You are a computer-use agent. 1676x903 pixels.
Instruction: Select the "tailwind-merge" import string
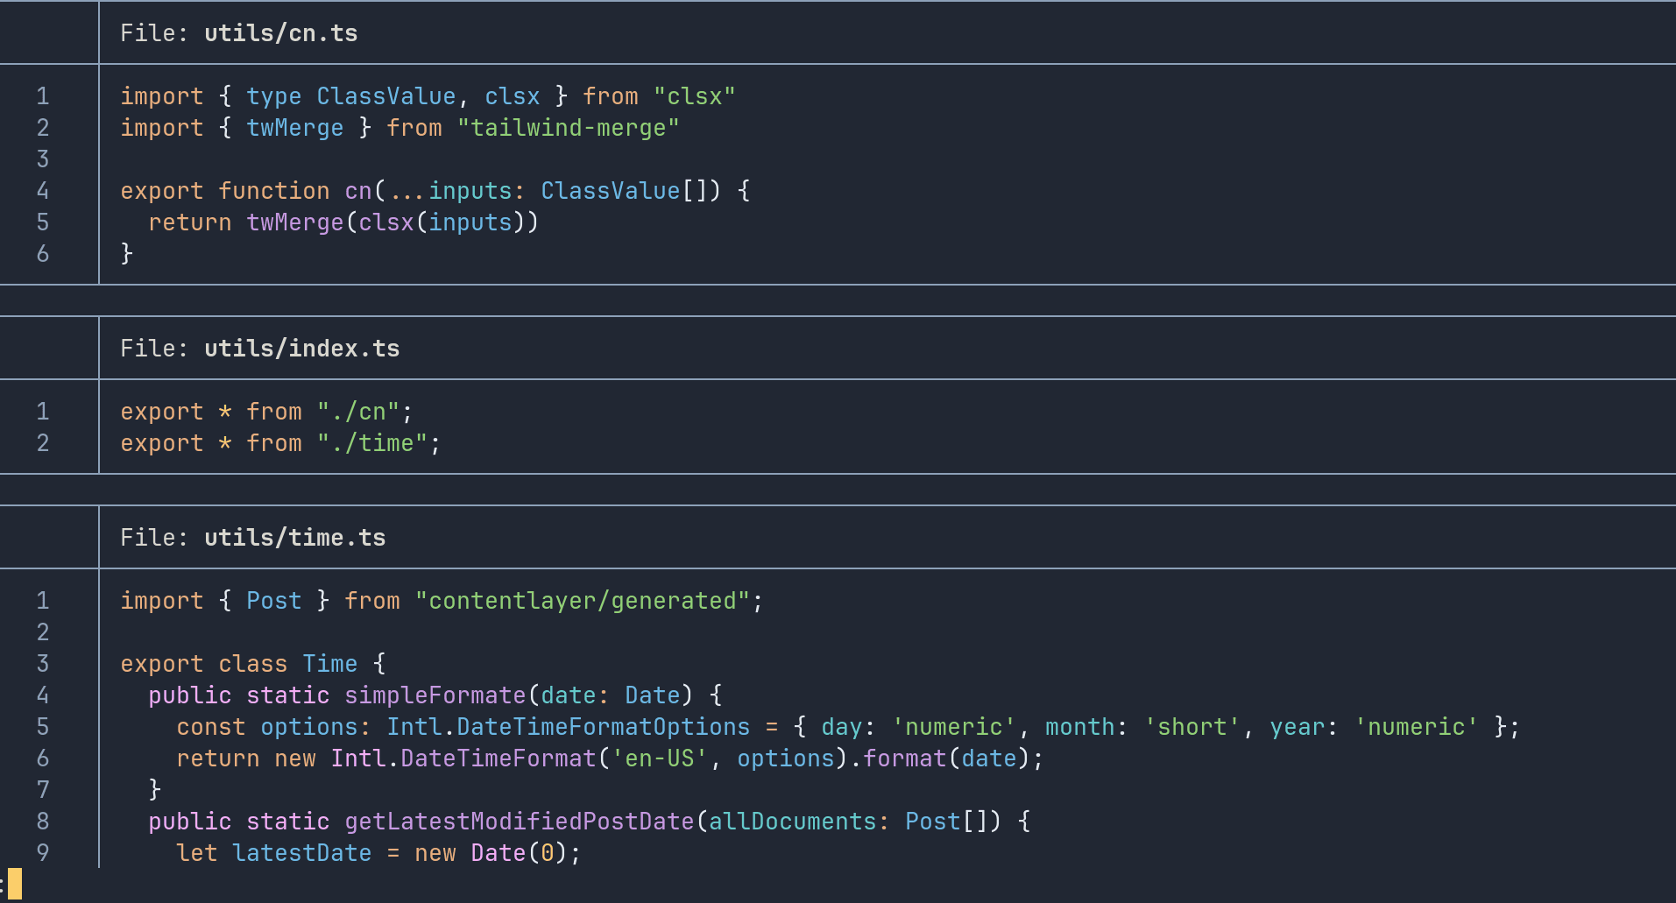pos(568,128)
